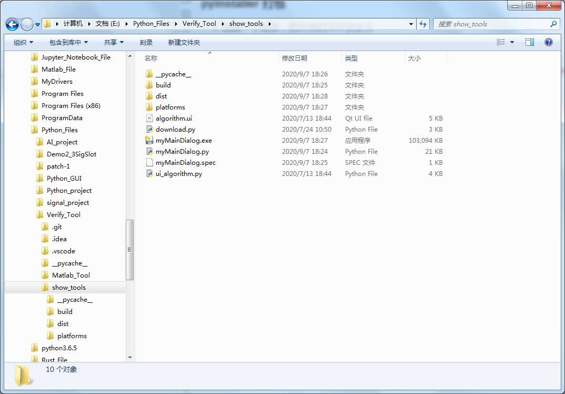Select ProgramData in the folder tree
The image size is (565, 394).
point(62,117)
